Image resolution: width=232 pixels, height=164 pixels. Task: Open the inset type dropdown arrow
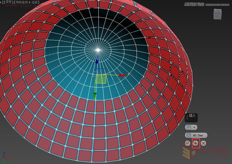pyautogui.click(x=194, y=127)
